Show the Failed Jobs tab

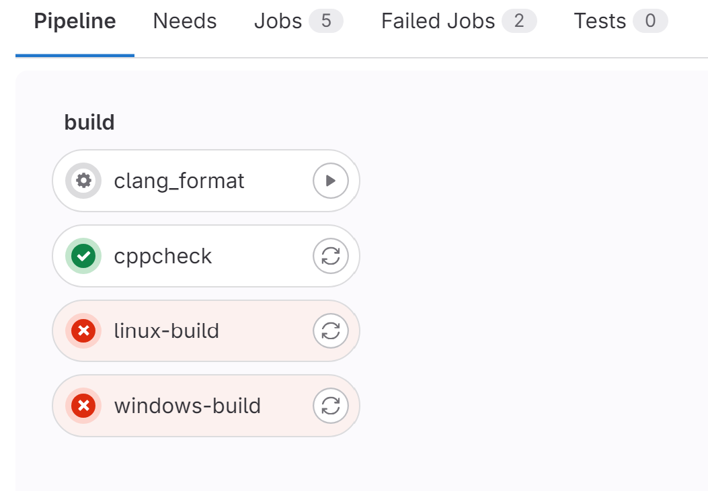pos(438,21)
